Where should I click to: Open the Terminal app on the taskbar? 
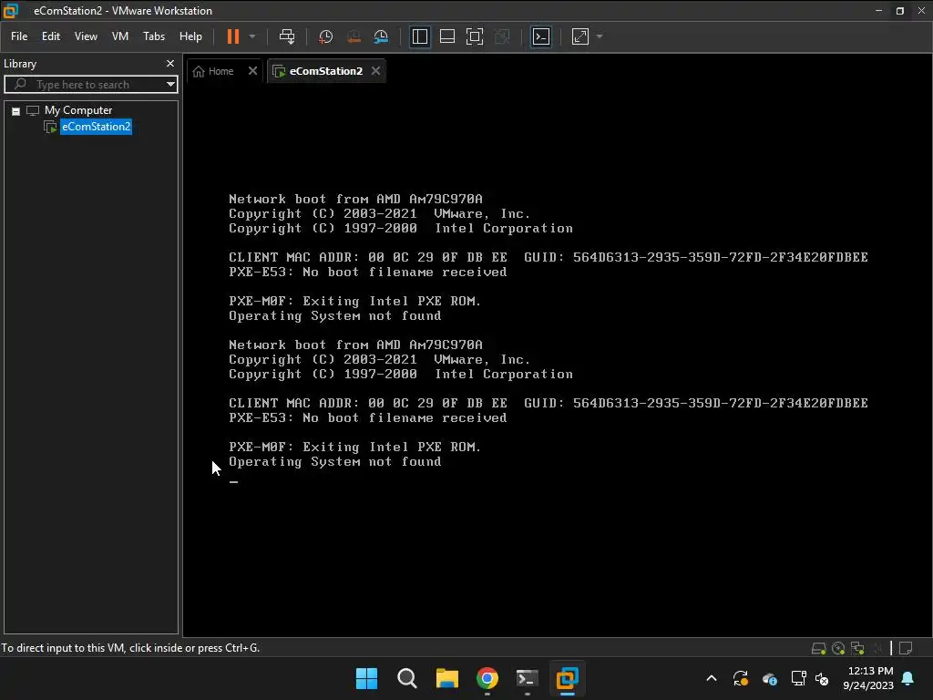coord(528,678)
